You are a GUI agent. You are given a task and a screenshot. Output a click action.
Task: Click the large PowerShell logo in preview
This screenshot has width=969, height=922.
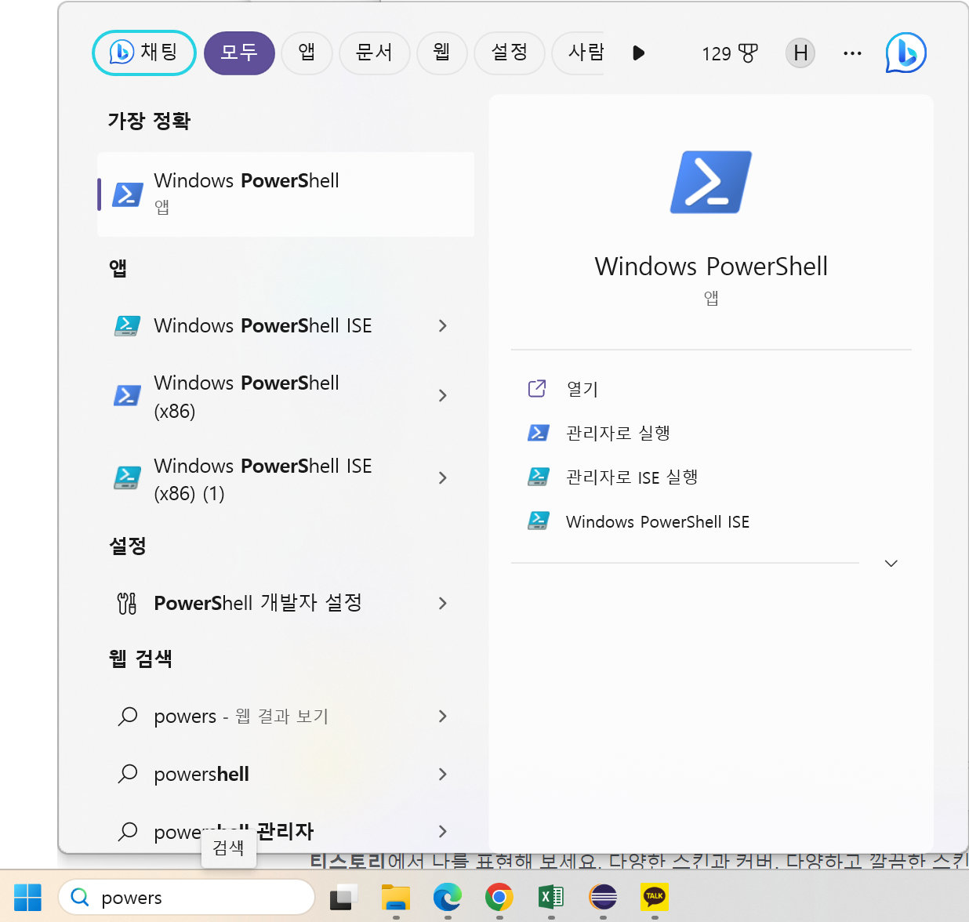711,182
